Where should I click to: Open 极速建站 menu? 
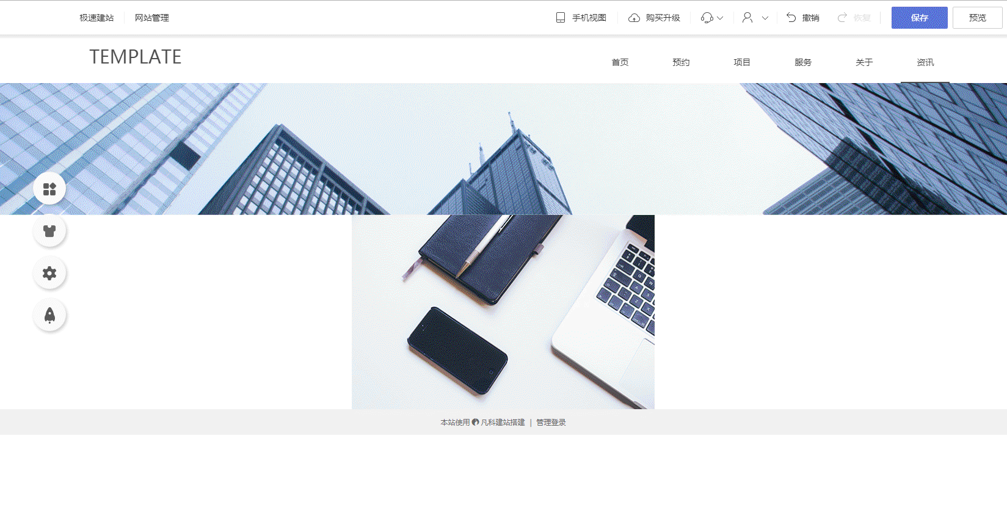96,18
